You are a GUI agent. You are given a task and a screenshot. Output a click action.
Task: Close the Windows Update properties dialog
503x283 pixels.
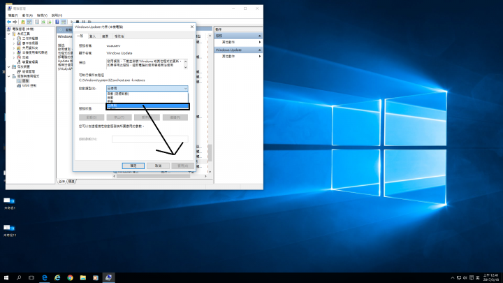[192, 27]
